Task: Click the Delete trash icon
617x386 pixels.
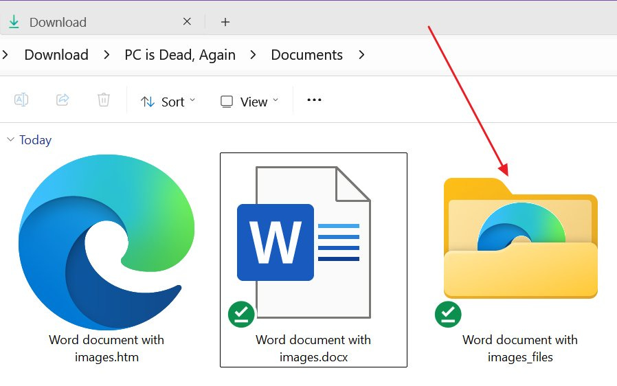Action: click(x=104, y=100)
